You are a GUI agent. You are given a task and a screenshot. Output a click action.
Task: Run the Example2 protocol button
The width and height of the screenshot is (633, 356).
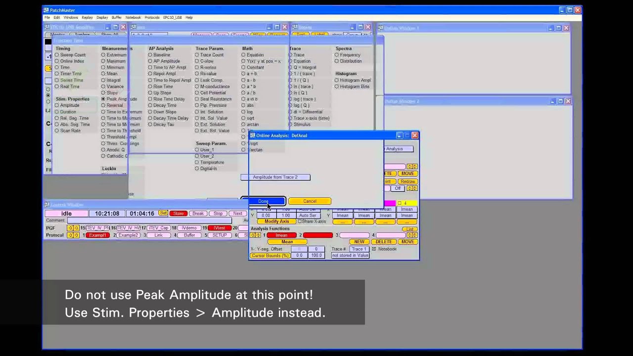pyautogui.click(x=128, y=235)
